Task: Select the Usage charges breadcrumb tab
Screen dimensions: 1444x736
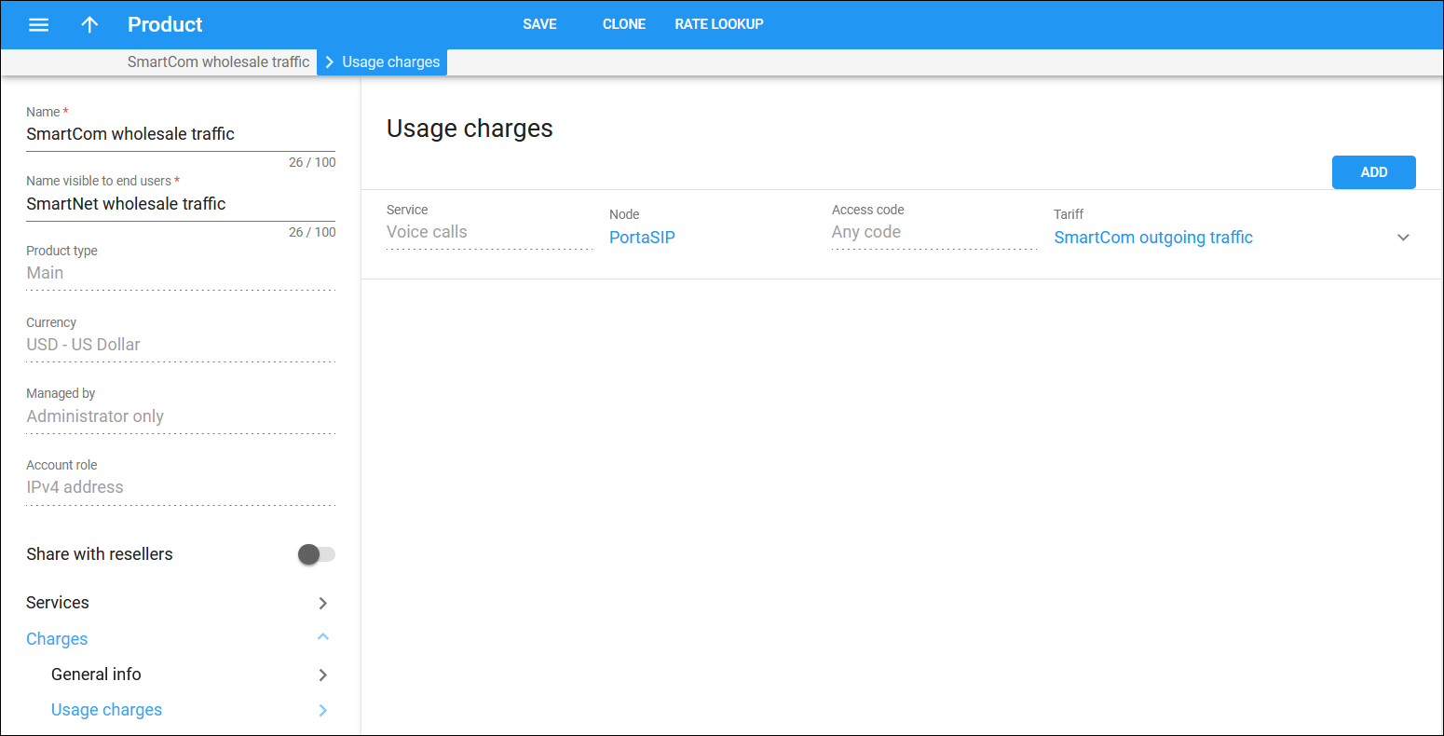Action: [x=382, y=62]
